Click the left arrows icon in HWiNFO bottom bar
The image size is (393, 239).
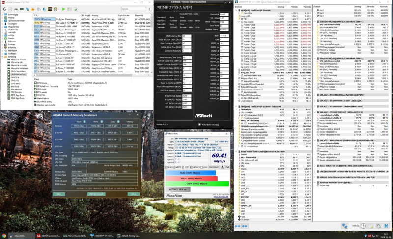click(237, 226)
